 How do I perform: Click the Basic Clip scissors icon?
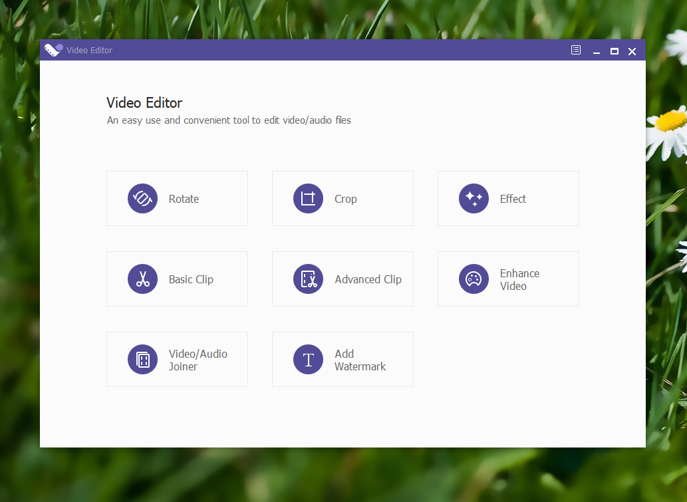(142, 279)
